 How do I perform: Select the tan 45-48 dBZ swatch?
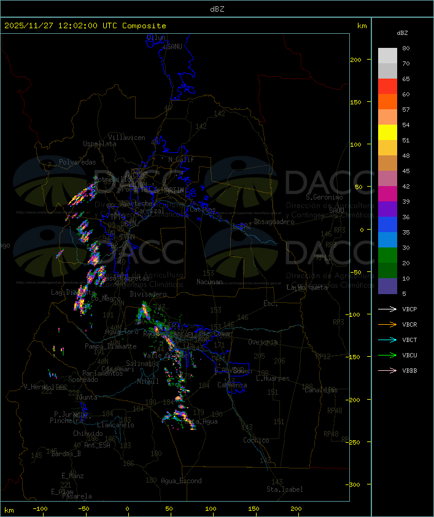click(x=387, y=163)
